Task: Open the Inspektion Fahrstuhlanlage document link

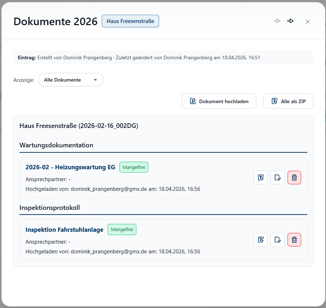Action: tap(64, 229)
